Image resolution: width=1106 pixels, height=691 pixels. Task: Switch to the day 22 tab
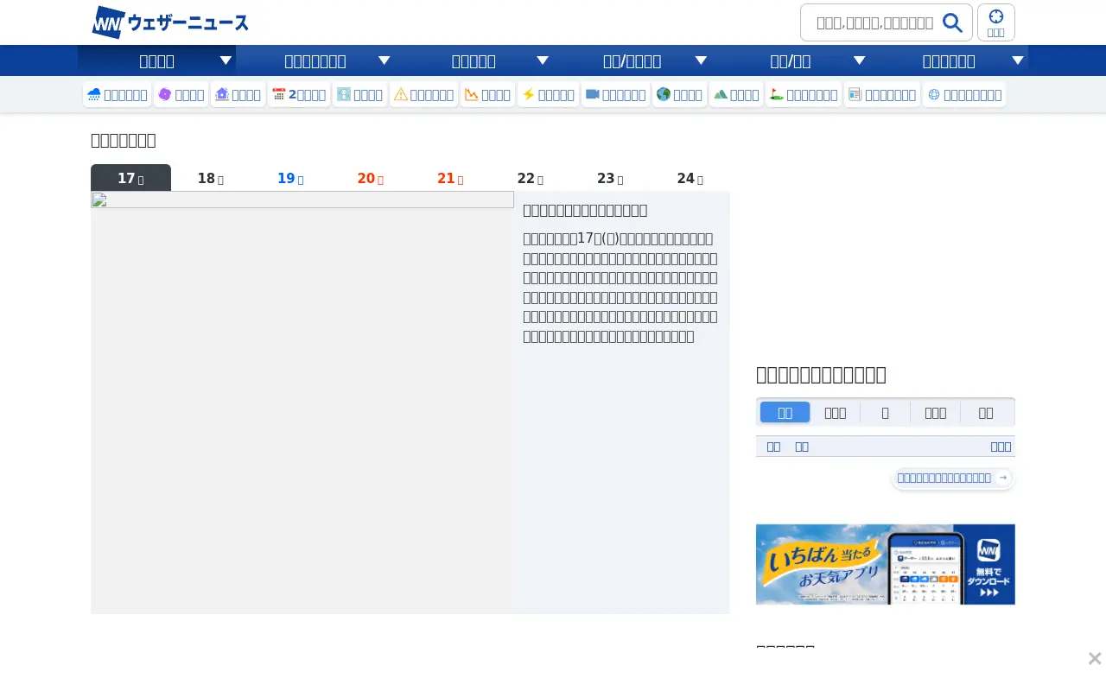coord(531,178)
